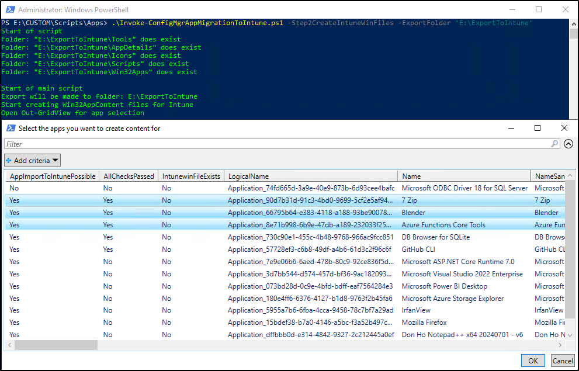Click LogicalName Application_730c90e1-455c cell
579x371 pixels.
(311, 237)
